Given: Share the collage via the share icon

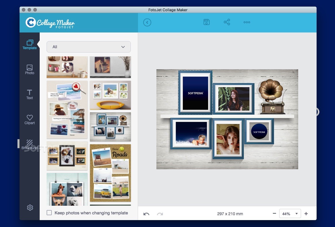Looking at the screenshot, I should coord(227,22).
